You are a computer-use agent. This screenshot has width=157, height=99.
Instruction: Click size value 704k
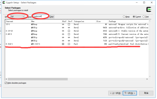tap(105, 34)
